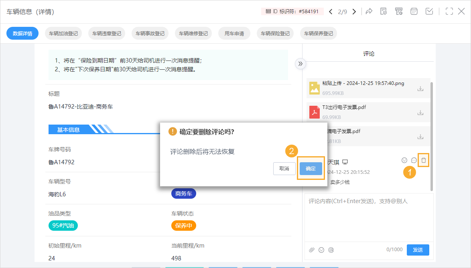The width and height of the screenshot is (471, 268).
Task: Open the calendar icon in the top toolbar
Action: pyautogui.click(x=414, y=11)
